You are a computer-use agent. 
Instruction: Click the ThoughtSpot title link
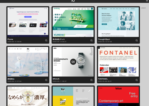pyautogui.click(x=104, y=39)
